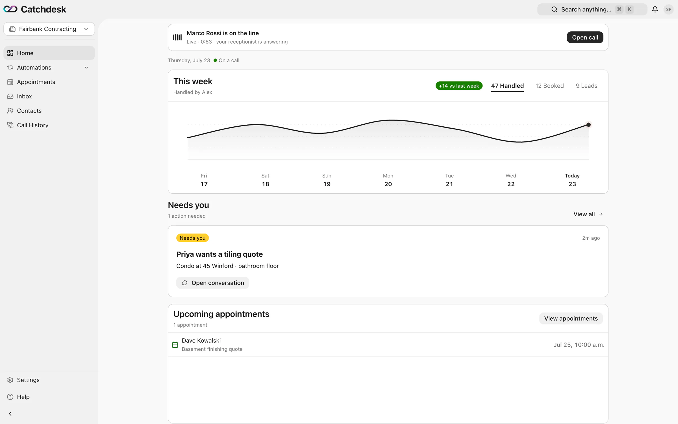
Task: Select Today 23 on the chart axis
Action: (572, 180)
